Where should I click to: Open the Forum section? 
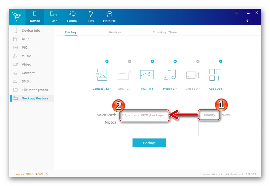coord(72,17)
